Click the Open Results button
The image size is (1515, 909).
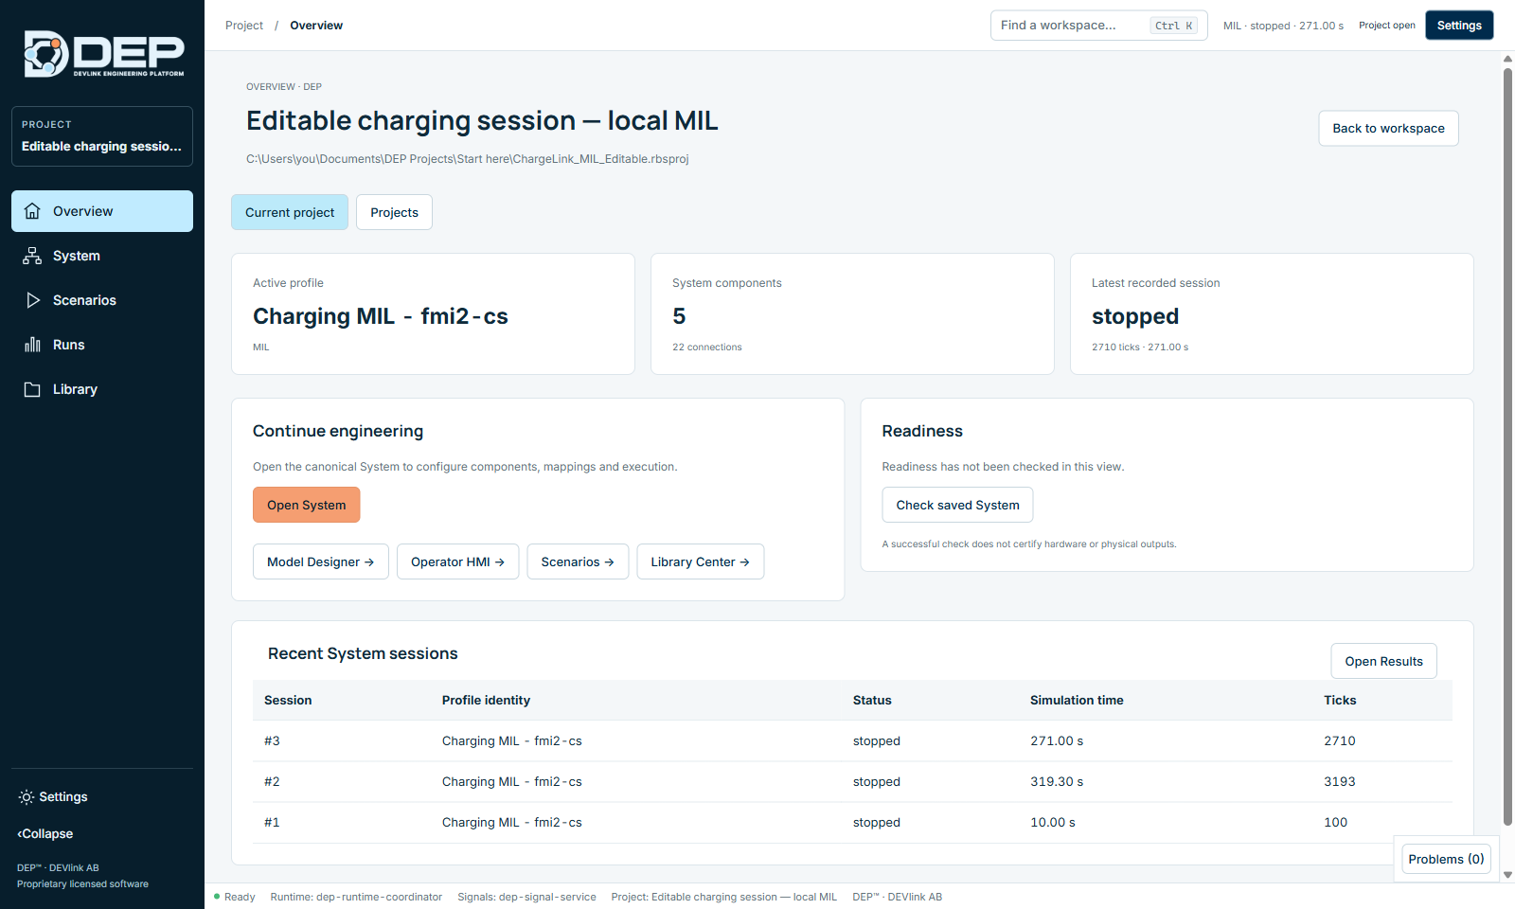pos(1383,661)
